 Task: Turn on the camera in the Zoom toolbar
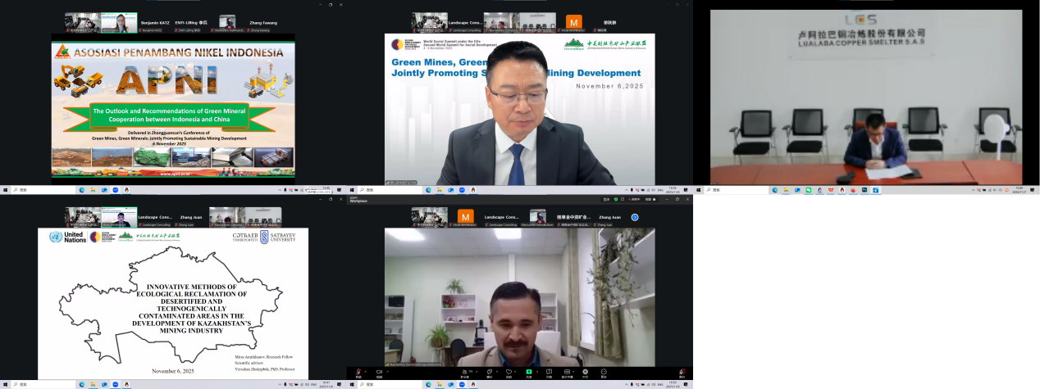[379, 372]
